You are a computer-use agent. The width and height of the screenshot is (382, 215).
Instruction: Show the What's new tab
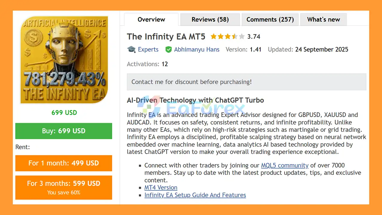tap(324, 20)
